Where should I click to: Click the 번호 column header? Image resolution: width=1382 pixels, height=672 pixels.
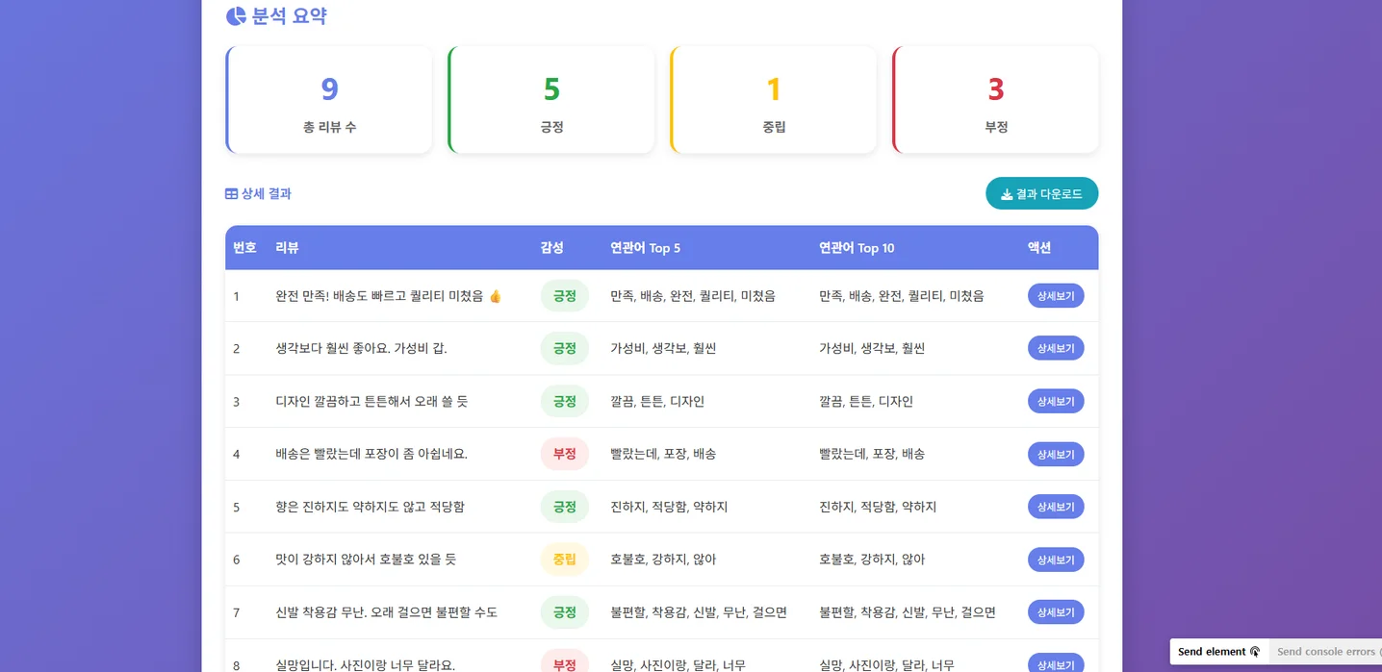[x=244, y=247]
